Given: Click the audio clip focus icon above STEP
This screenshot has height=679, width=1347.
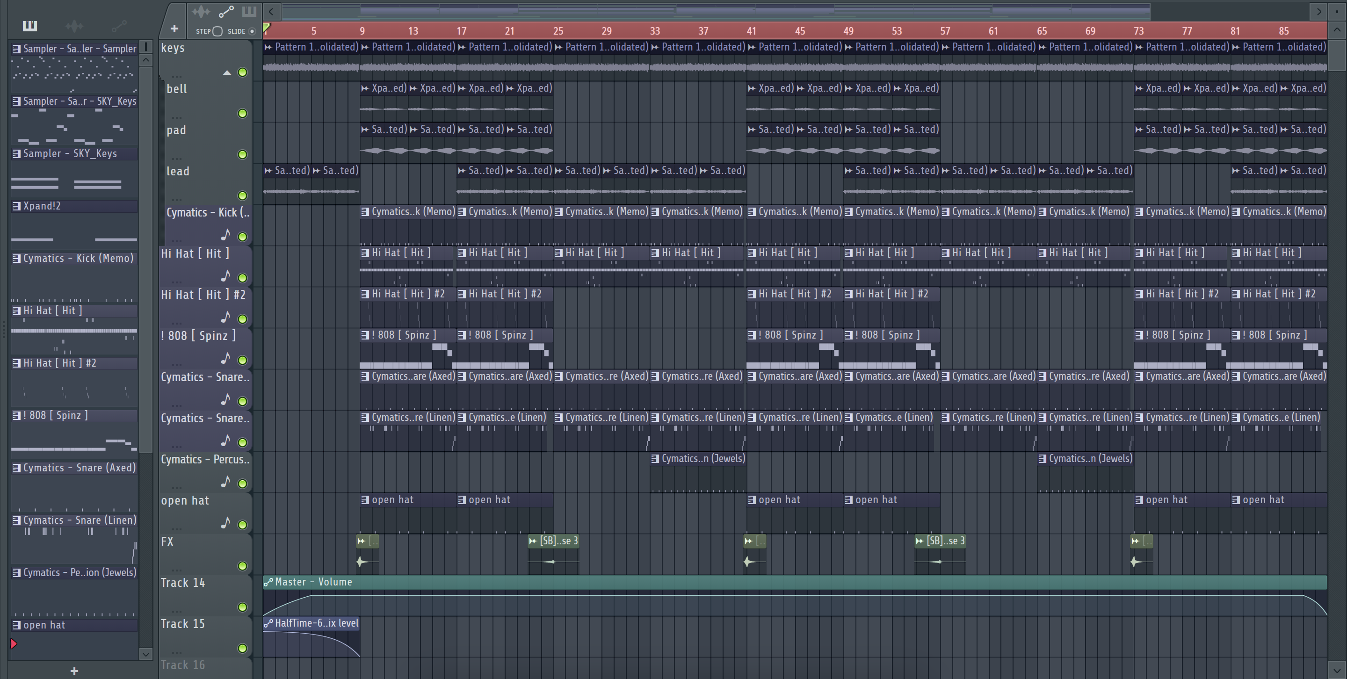Looking at the screenshot, I should [201, 12].
